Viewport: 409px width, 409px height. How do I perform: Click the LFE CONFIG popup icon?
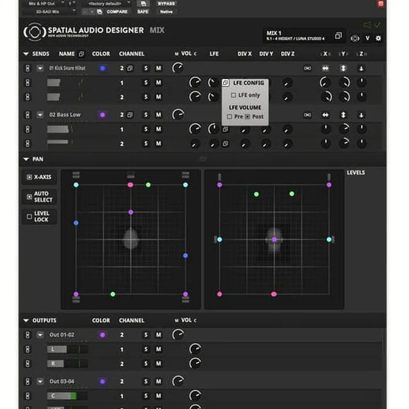[x=226, y=83]
